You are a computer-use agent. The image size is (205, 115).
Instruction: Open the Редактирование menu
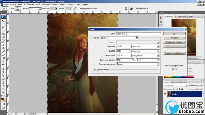[x=16, y=4]
